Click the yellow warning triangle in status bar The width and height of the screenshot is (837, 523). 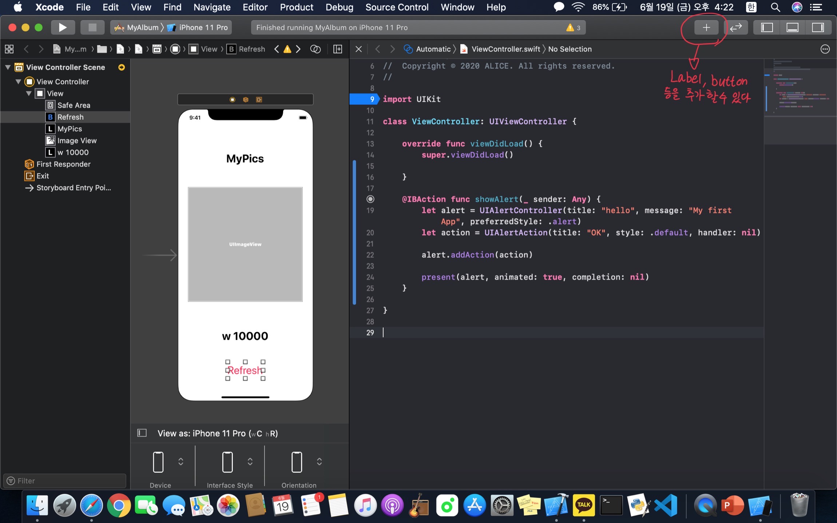click(x=570, y=28)
